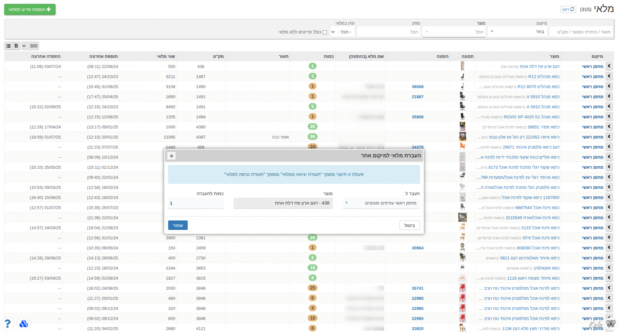Open the 300 rows-per-page dropdown
The width and height of the screenshot is (619, 332).
pos(30,46)
